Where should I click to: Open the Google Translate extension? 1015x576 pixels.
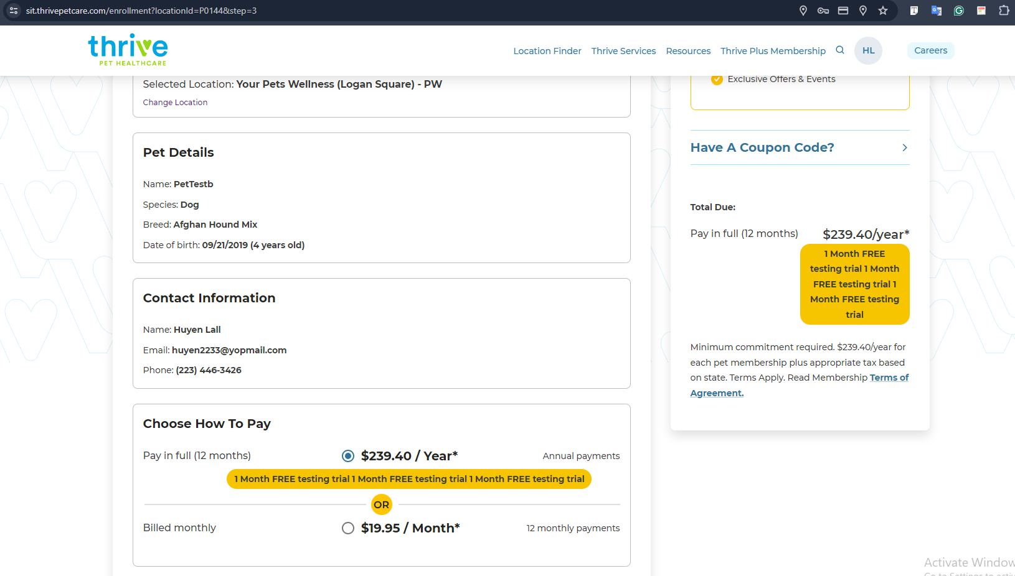pos(937,11)
